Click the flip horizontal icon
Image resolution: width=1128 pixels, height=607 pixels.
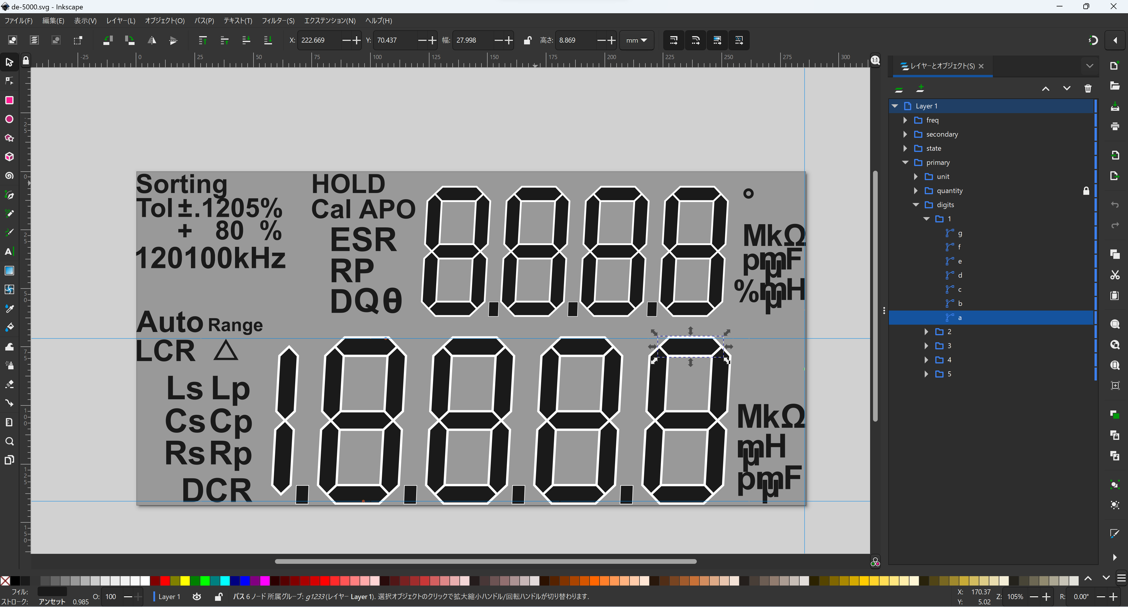(x=152, y=40)
